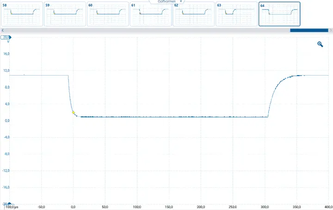This screenshot has height=210, width=333.
Task: Select the 20,0 V upper axis handle
Action: click(6, 37)
